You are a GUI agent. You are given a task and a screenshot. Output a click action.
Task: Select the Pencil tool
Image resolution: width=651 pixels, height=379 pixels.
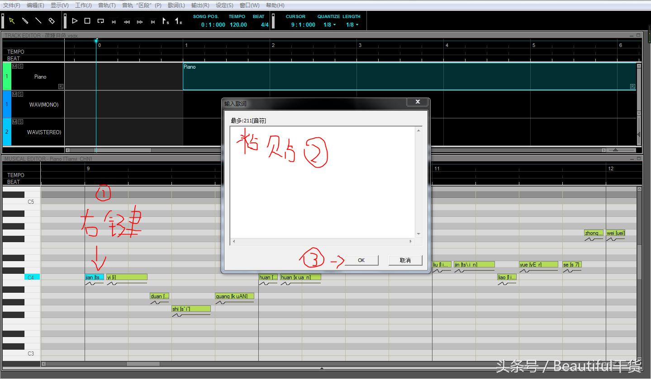25,21
